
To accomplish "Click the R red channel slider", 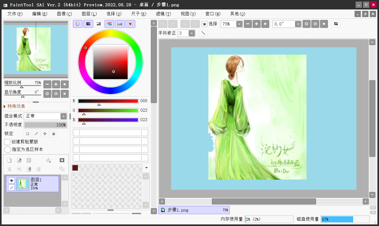I will (108, 101).
